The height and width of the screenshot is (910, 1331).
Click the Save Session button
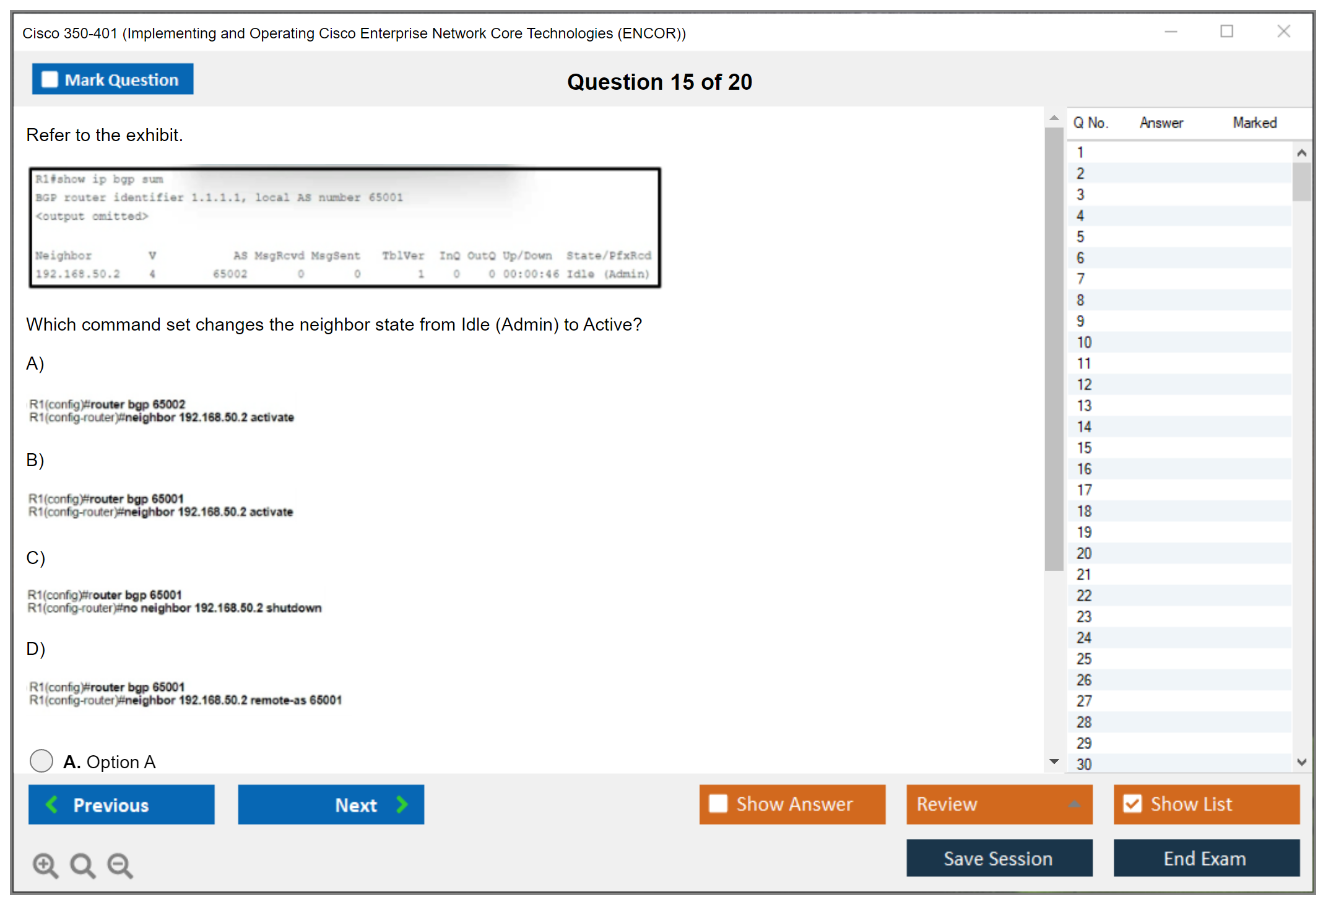999,858
